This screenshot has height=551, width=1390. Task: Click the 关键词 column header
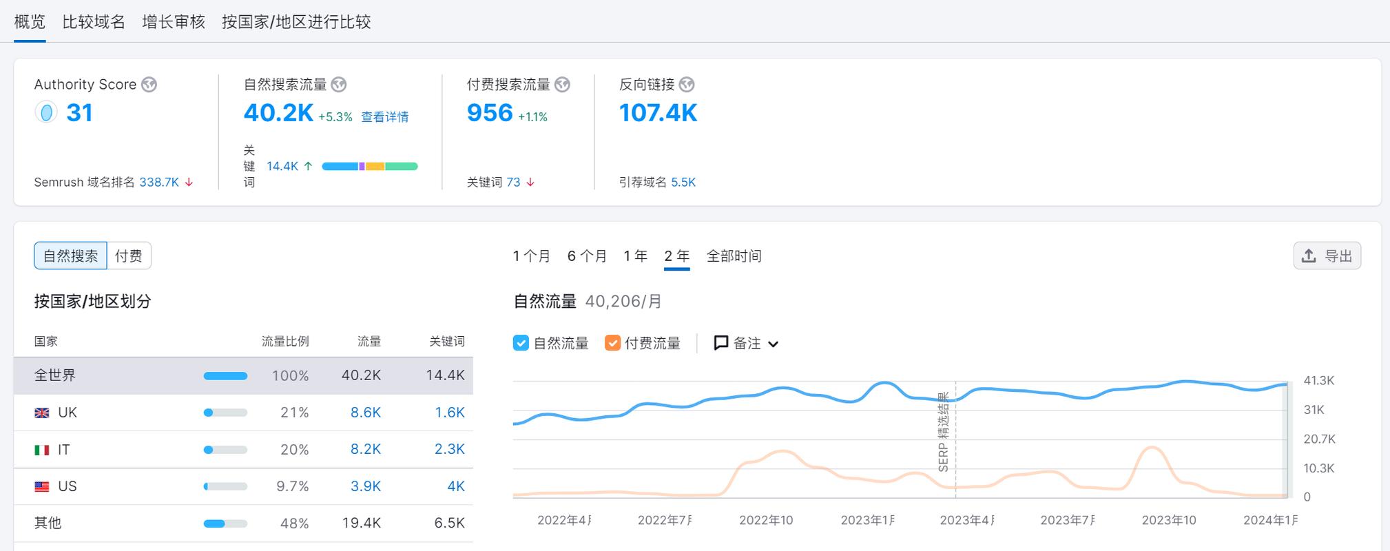point(447,342)
